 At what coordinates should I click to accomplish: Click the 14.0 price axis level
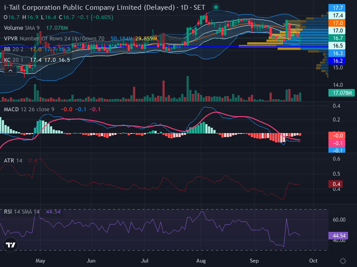point(338,85)
